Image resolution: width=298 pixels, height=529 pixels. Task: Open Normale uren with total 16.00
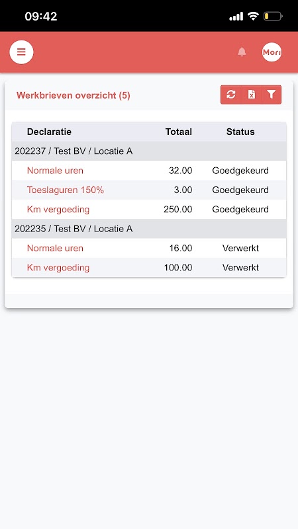coord(55,249)
